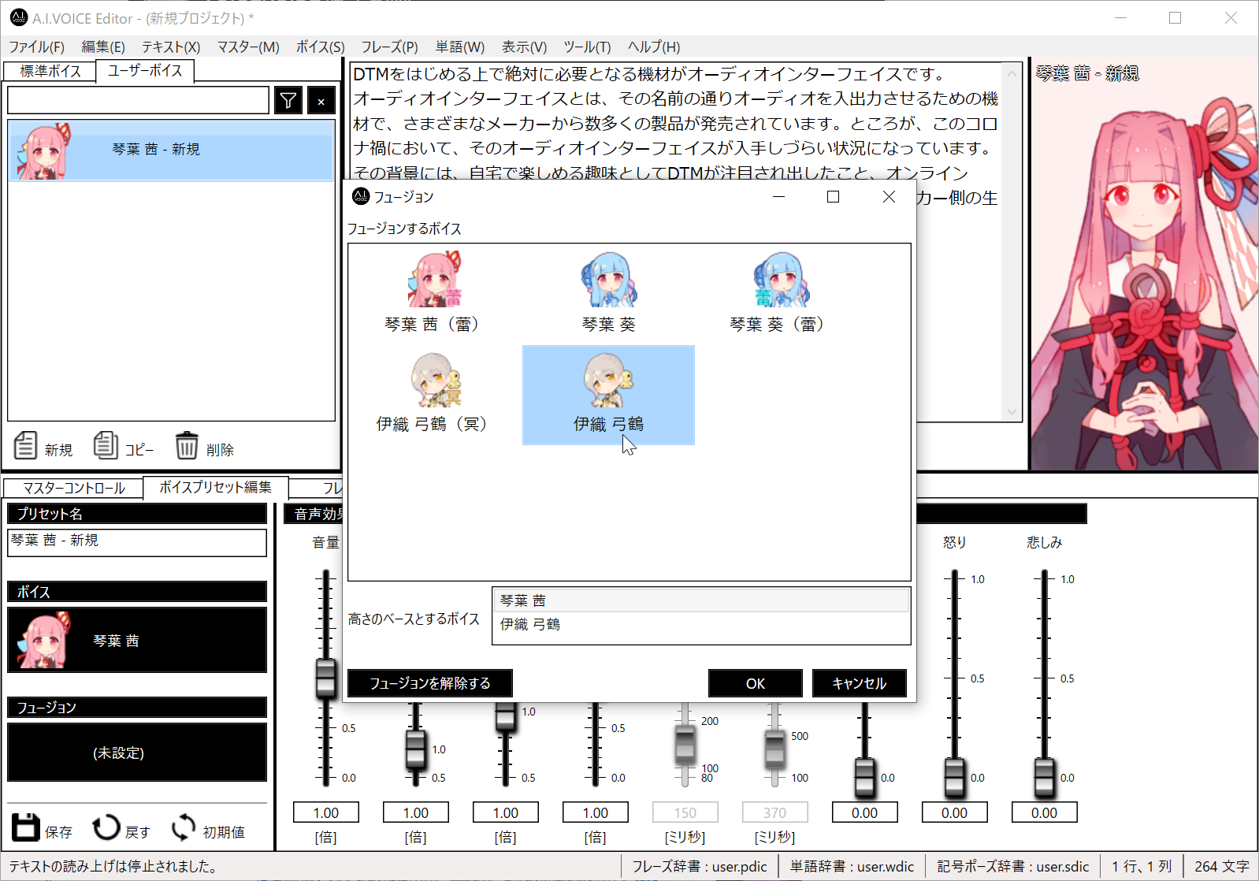Open the フレーズ(P) menu
The image size is (1259, 881).
click(389, 47)
